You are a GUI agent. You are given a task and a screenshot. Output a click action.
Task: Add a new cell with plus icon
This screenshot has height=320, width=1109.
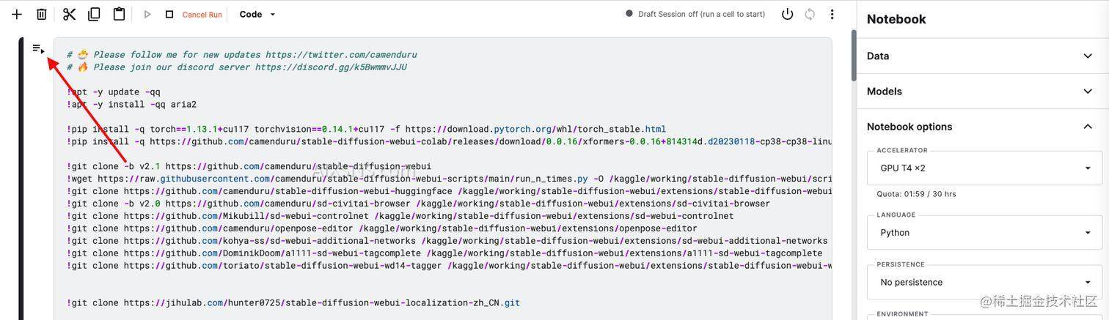tap(17, 14)
